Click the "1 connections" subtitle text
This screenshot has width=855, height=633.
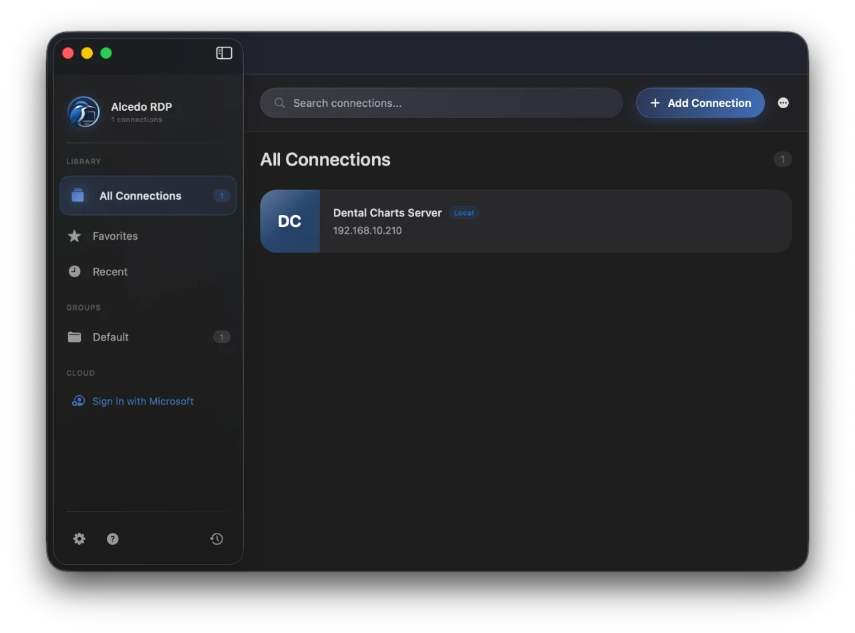click(x=136, y=120)
